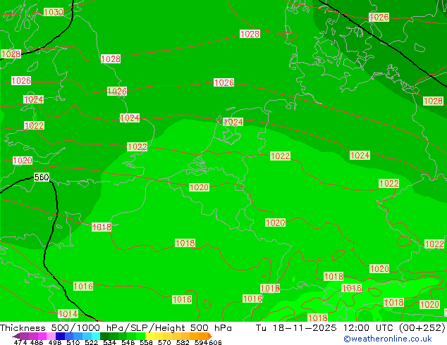Click the legend value 606
The height and width of the screenshot is (345, 447).
(215, 342)
